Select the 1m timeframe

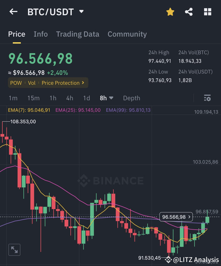tap(13, 98)
